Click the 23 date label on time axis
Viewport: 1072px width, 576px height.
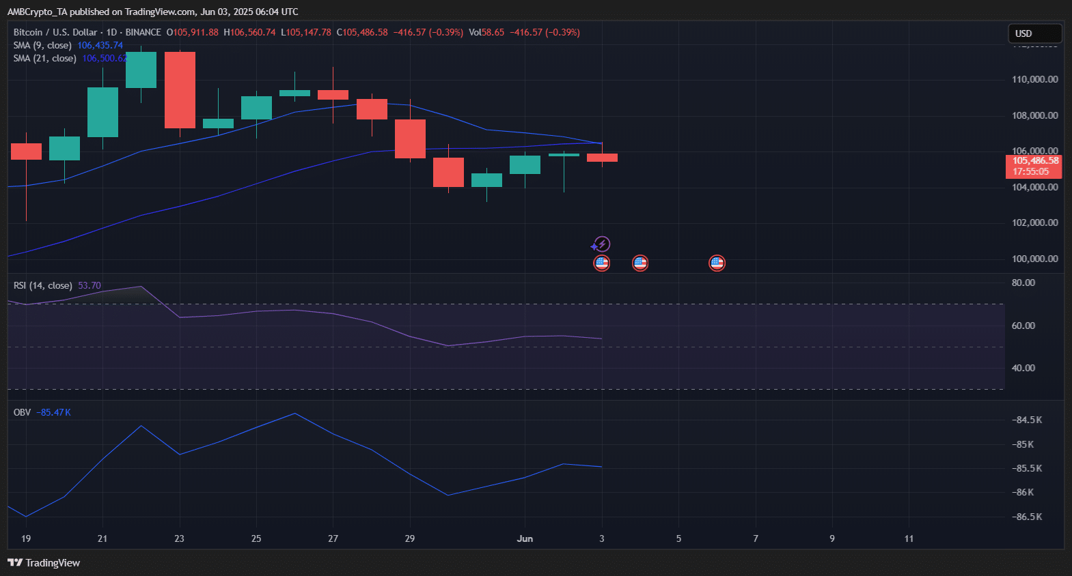[x=179, y=538]
